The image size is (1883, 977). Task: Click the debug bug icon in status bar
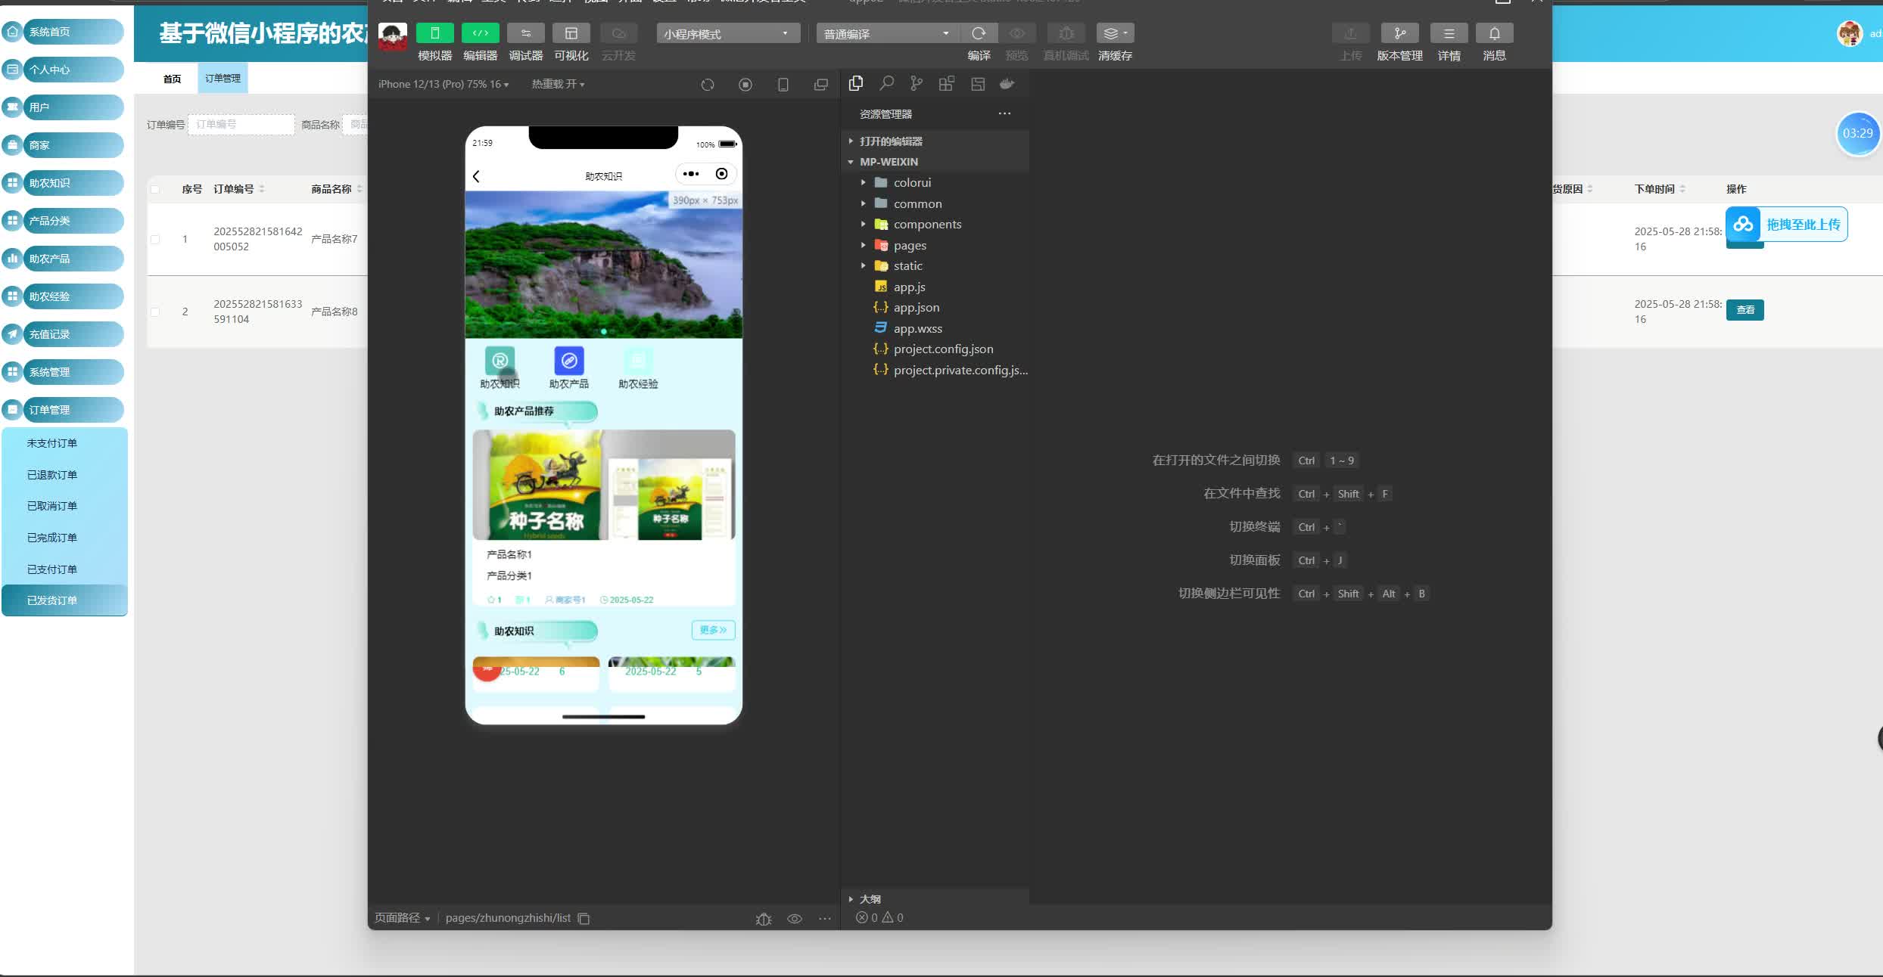(763, 919)
